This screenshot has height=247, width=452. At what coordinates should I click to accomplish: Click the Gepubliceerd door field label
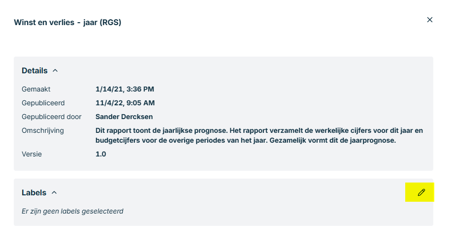coord(51,117)
